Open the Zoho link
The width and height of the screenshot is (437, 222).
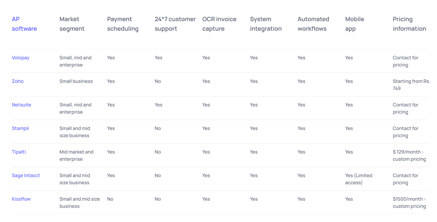(x=18, y=81)
